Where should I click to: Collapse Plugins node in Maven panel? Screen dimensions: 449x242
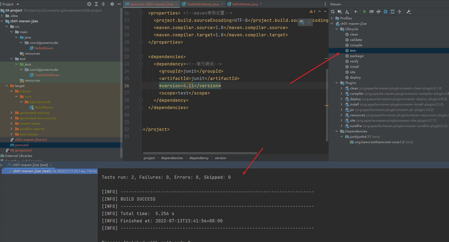pos(337,83)
